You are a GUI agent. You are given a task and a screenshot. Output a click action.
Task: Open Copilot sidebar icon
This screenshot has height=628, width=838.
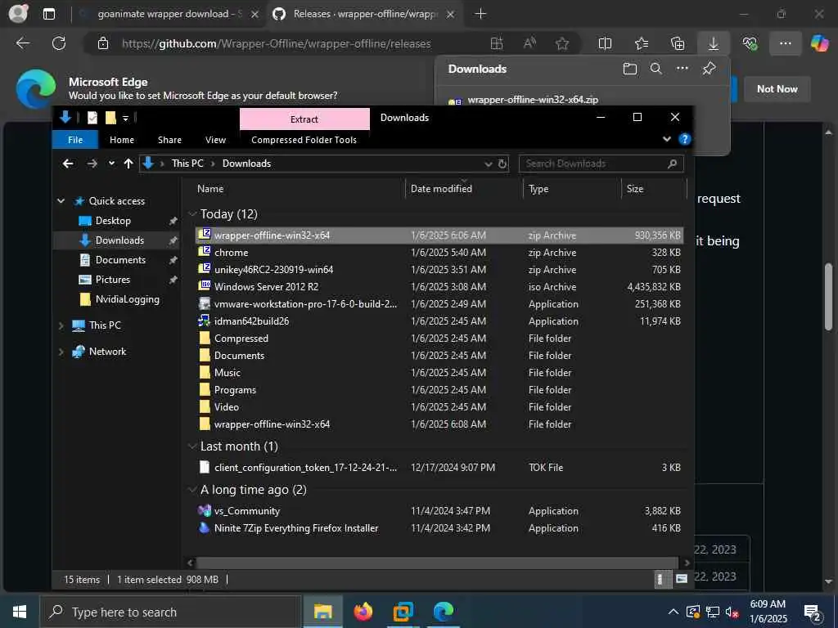819,44
